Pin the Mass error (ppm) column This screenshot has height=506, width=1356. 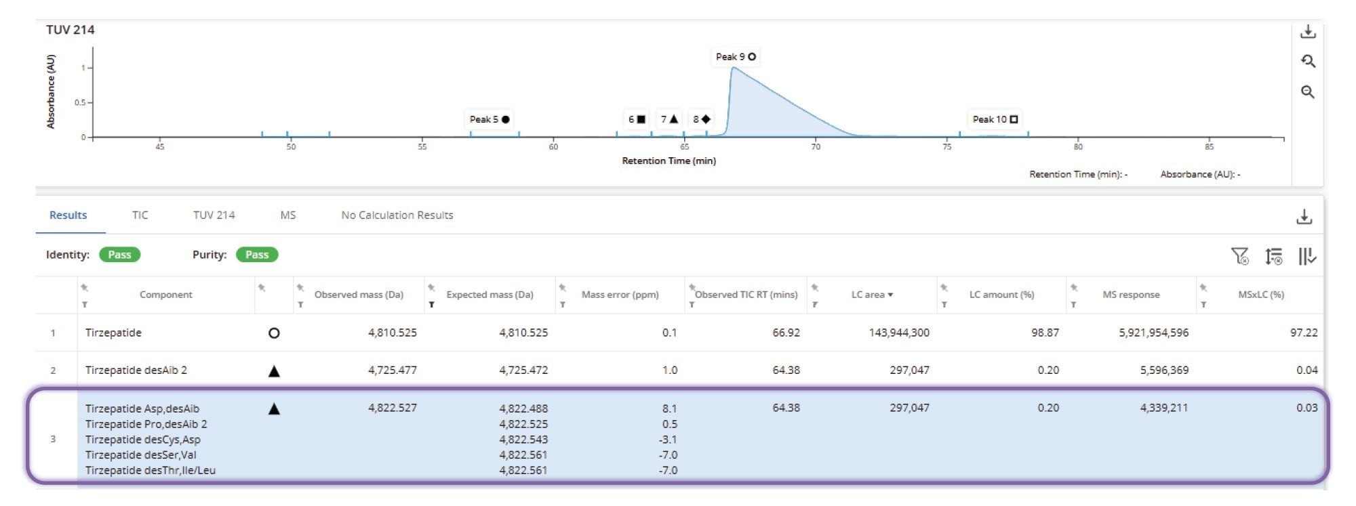(x=562, y=287)
